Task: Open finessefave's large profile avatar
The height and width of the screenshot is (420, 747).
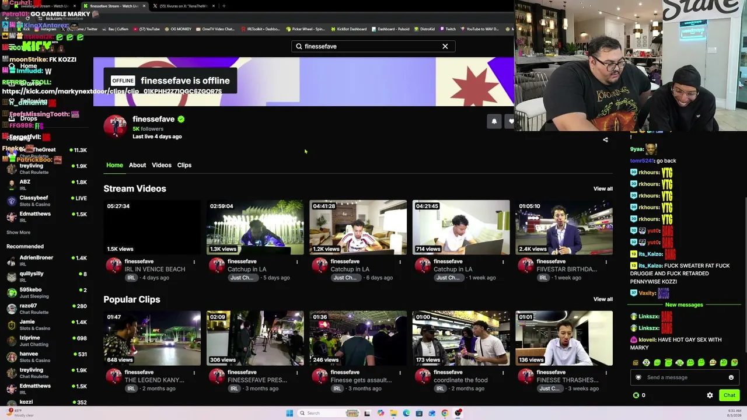Action: (115, 126)
